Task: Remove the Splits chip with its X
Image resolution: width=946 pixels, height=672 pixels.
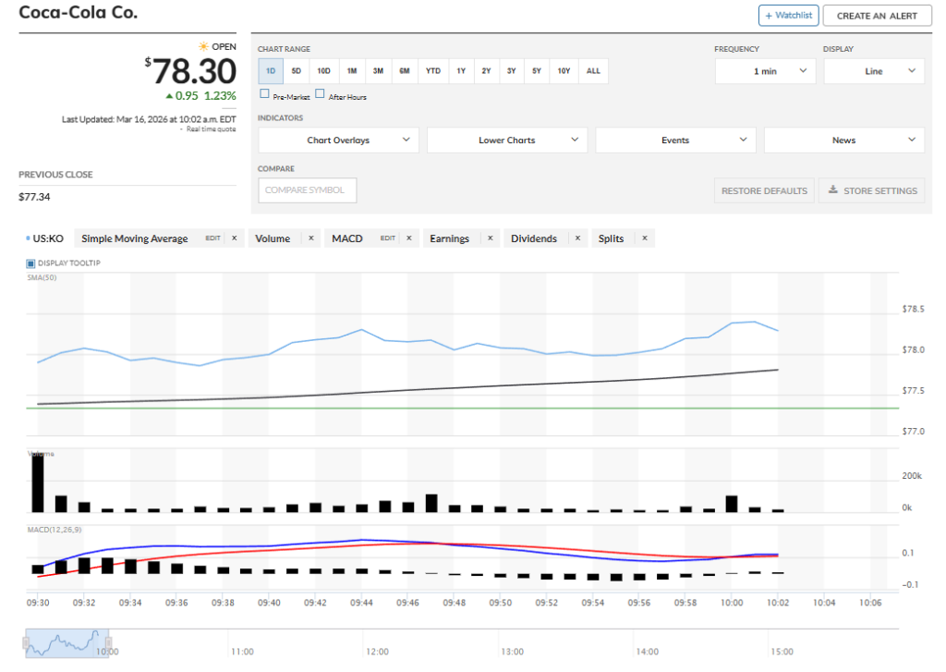Action: (x=645, y=238)
